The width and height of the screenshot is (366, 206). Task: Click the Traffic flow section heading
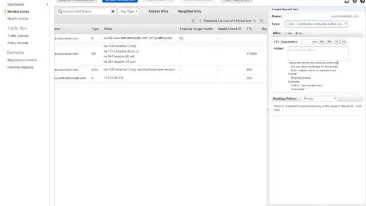click(17, 28)
